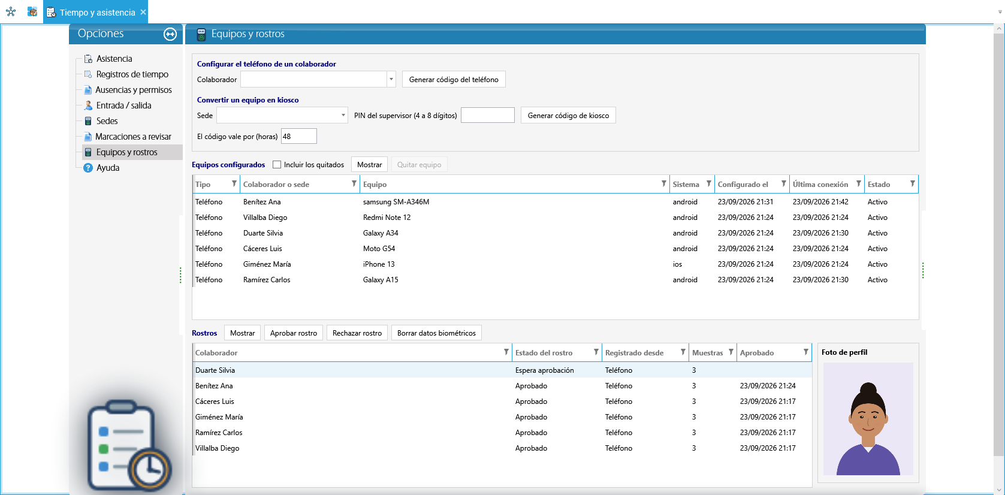Filter the Aprobado column

click(x=805, y=352)
